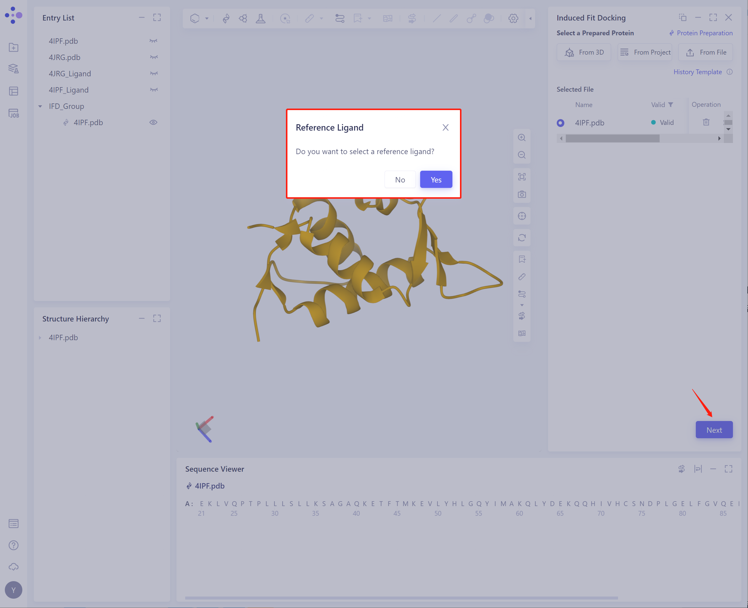Open the hexagon tool dropdown arrow
This screenshot has width=748, height=608.
point(207,18)
